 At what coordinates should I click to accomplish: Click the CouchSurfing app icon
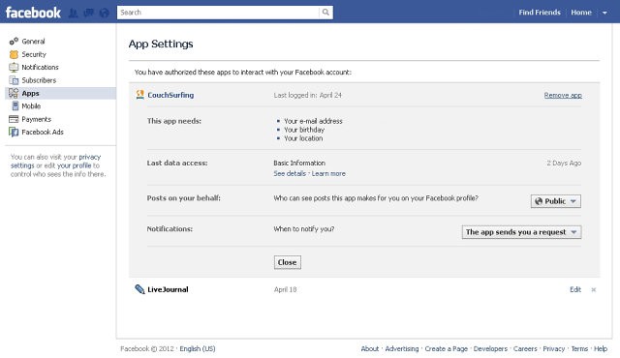click(x=139, y=95)
